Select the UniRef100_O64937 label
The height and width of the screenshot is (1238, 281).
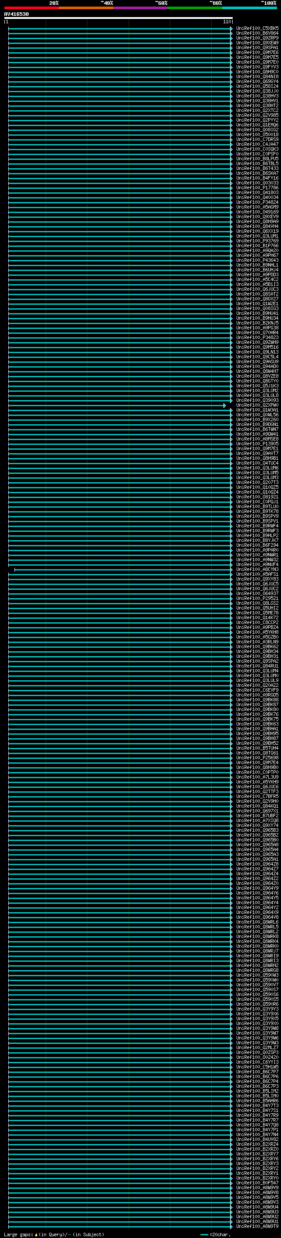257,594
